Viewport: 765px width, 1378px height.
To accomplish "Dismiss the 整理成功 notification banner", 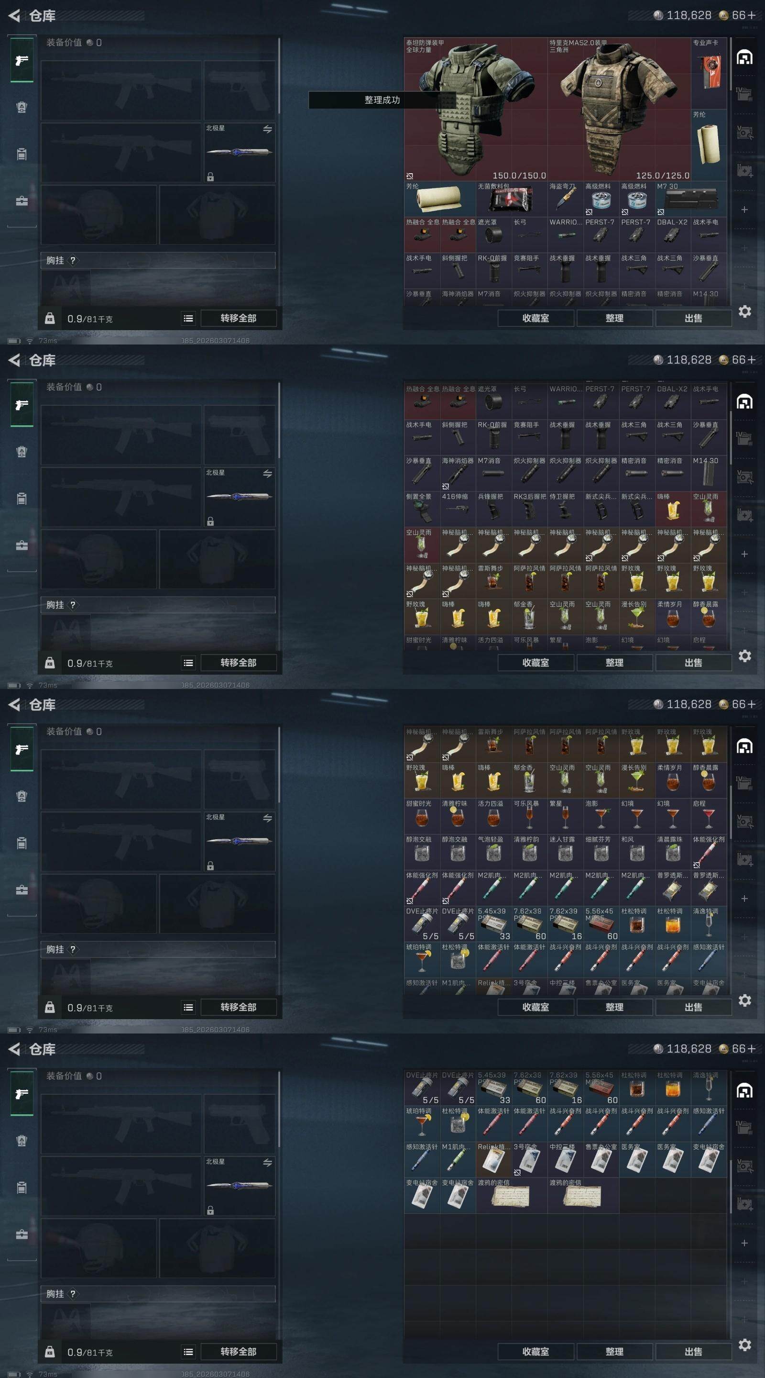I will point(382,100).
